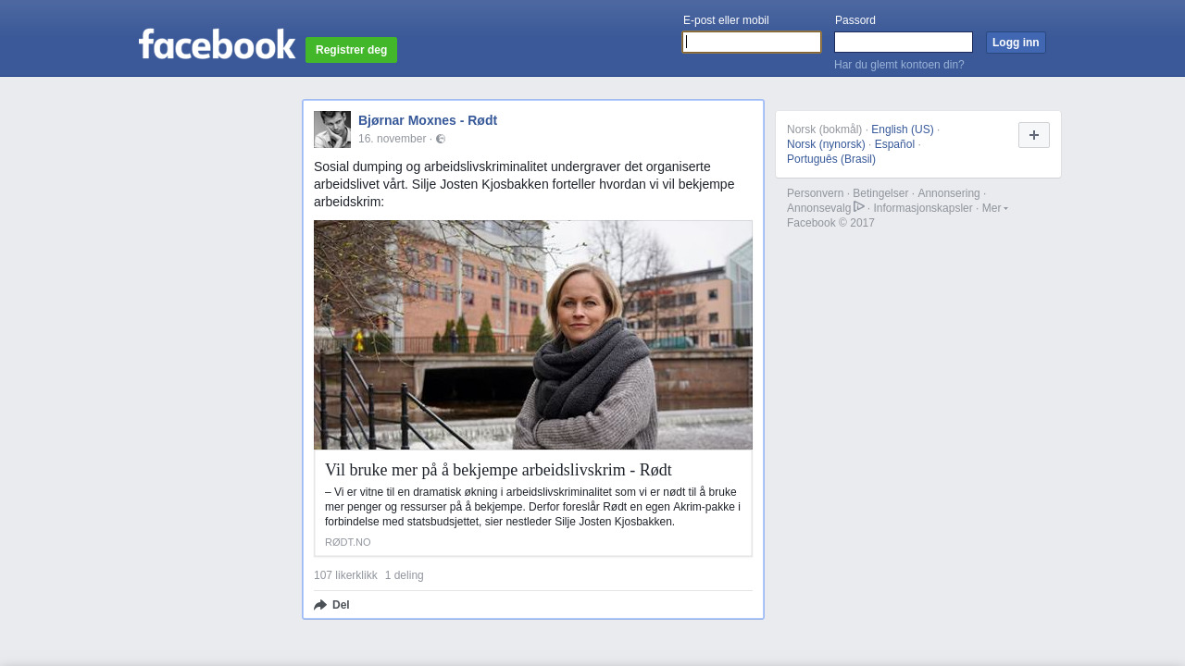The image size is (1185, 666).
Task: Open Har du glemt kontoen din link
Action: [899, 65]
